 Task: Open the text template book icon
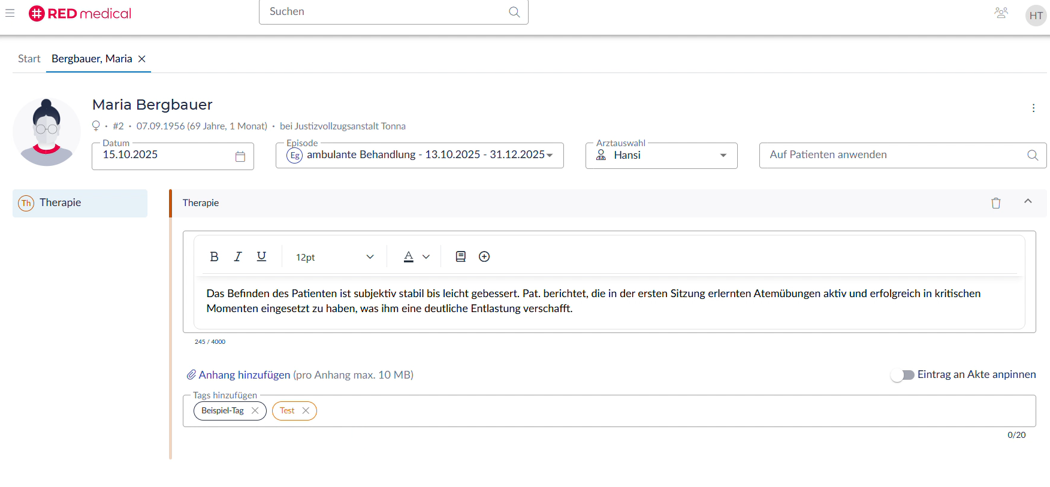point(460,256)
